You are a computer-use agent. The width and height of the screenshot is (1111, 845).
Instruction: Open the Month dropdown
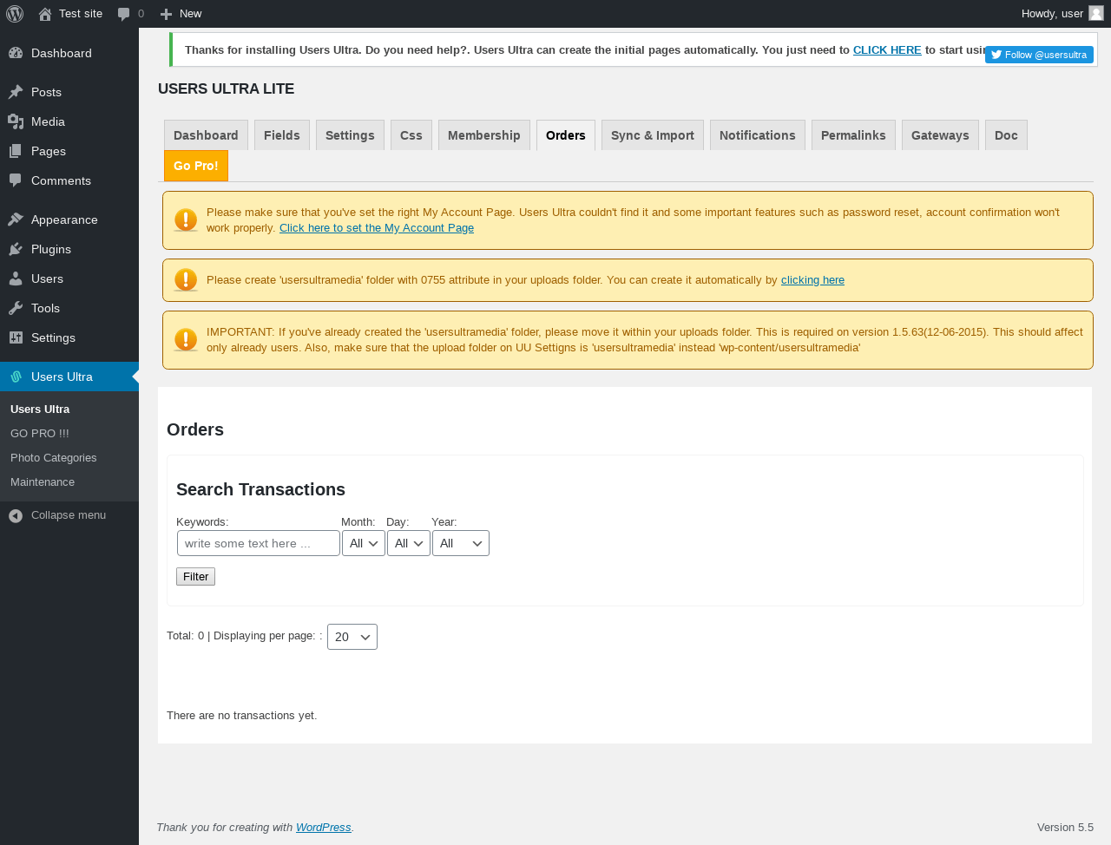[364, 543]
